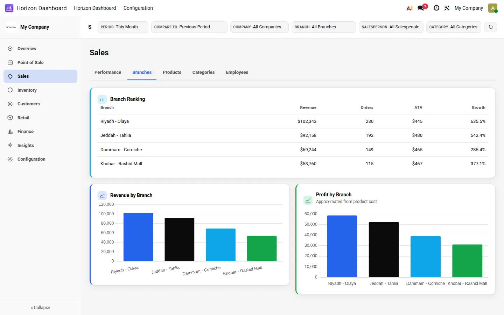Switch to the Products tab

(x=172, y=72)
